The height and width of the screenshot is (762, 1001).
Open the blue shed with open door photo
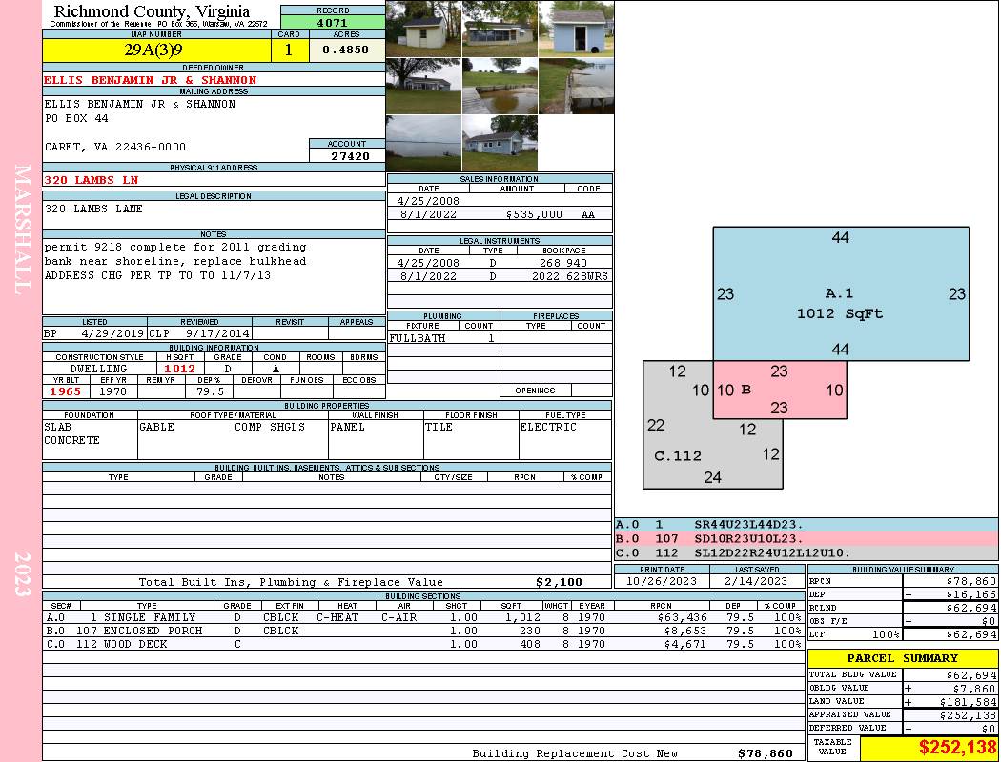(577, 29)
